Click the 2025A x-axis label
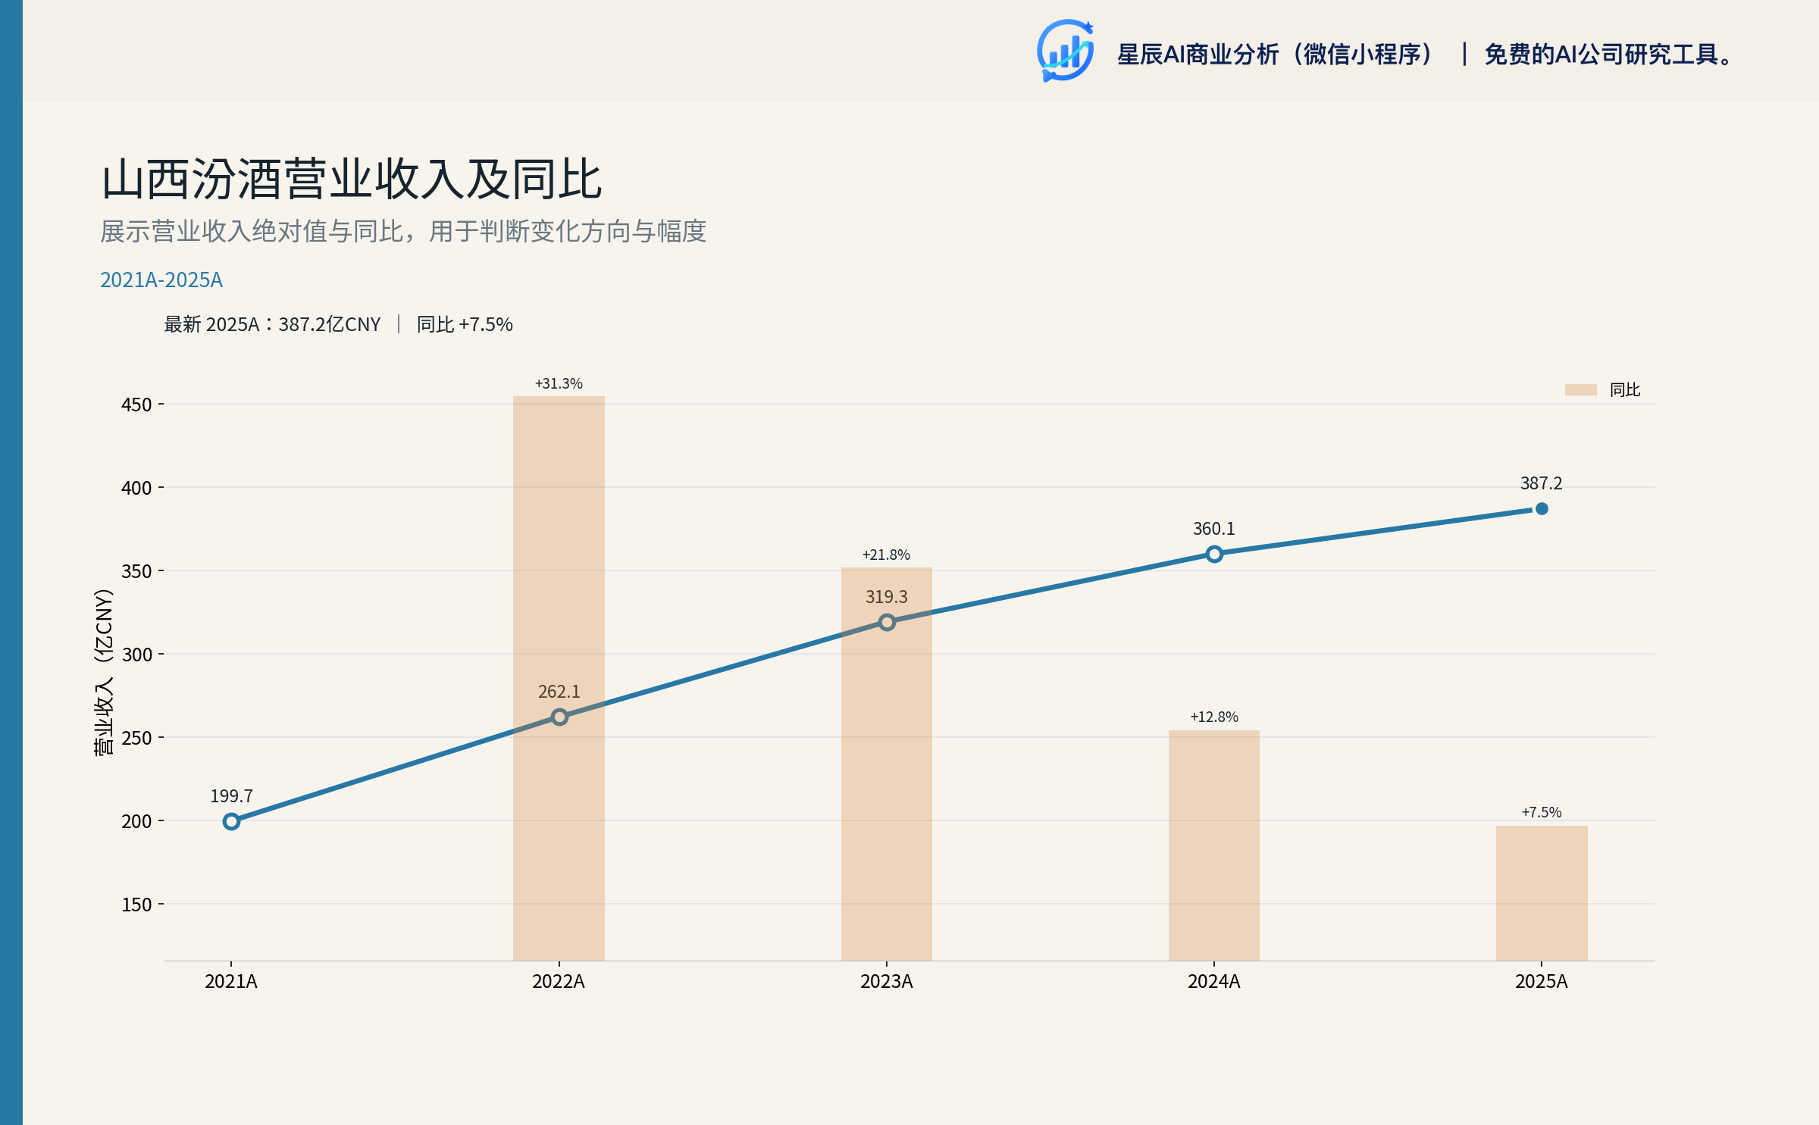The width and height of the screenshot is (1819, 1125). pyautogui.click(x=1542, y=982)
